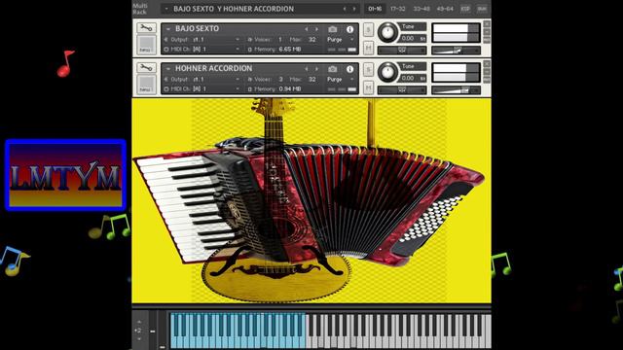Remove the BAJO SEXTO instrument with X
623x350 pixels.
point(487,24)
